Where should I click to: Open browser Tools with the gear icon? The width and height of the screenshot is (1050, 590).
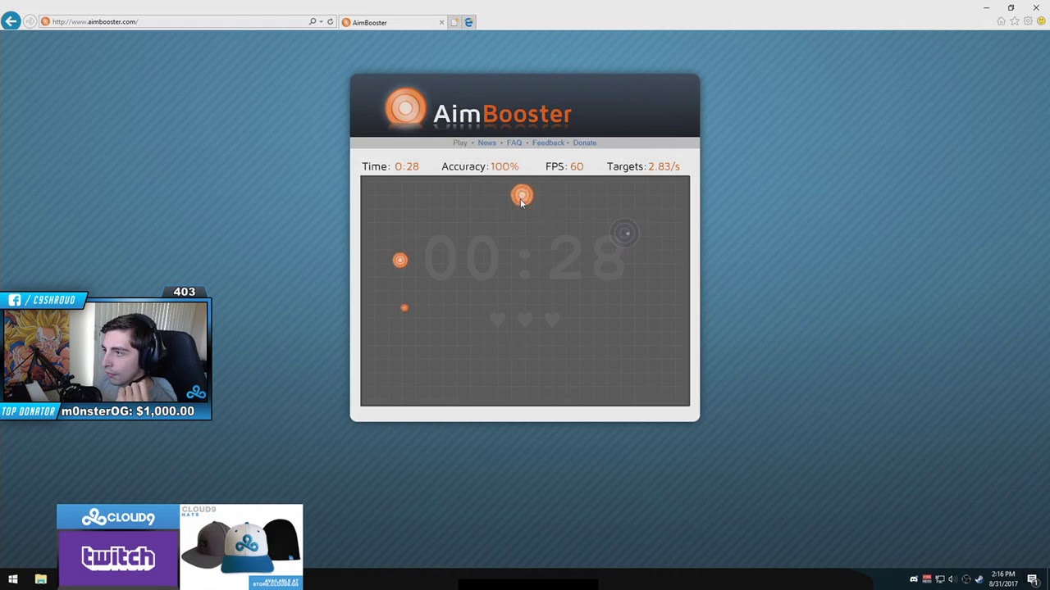pyautogui.click(x=1028, y=21)
